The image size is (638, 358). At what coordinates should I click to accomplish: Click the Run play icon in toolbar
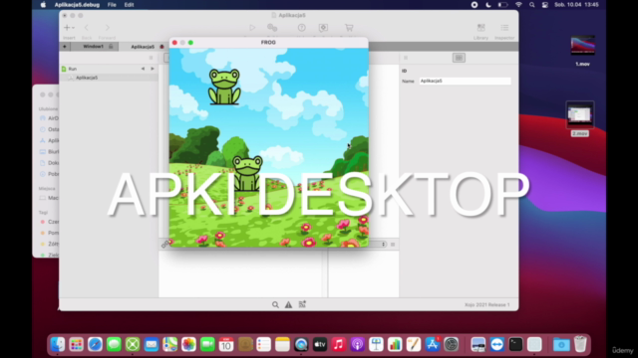click(252, 28)
